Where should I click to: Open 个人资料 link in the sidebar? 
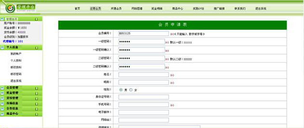point(16,61)
